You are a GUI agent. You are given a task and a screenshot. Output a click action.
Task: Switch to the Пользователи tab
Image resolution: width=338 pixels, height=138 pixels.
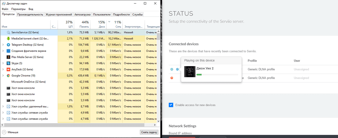[x=102, y=15]
